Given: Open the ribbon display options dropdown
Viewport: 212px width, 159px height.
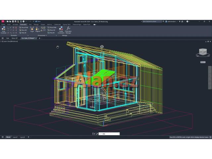Looking at the screenshot, I should tap(95, 25).
